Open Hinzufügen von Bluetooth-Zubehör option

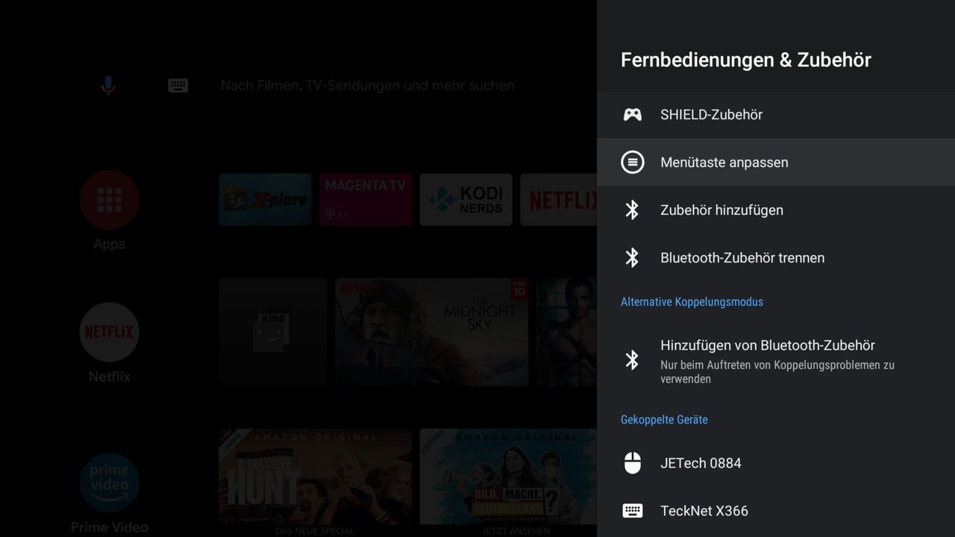[776, 361]
